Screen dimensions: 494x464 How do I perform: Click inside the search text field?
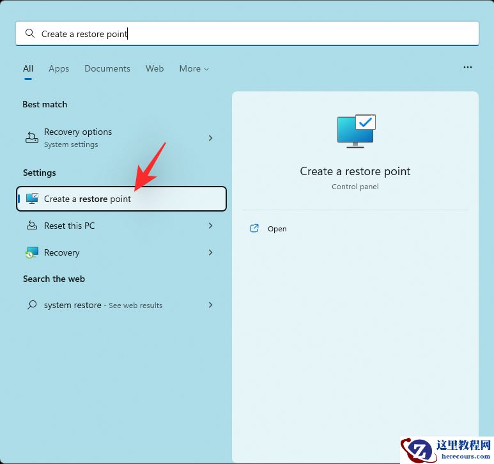(x=247, y=33)
